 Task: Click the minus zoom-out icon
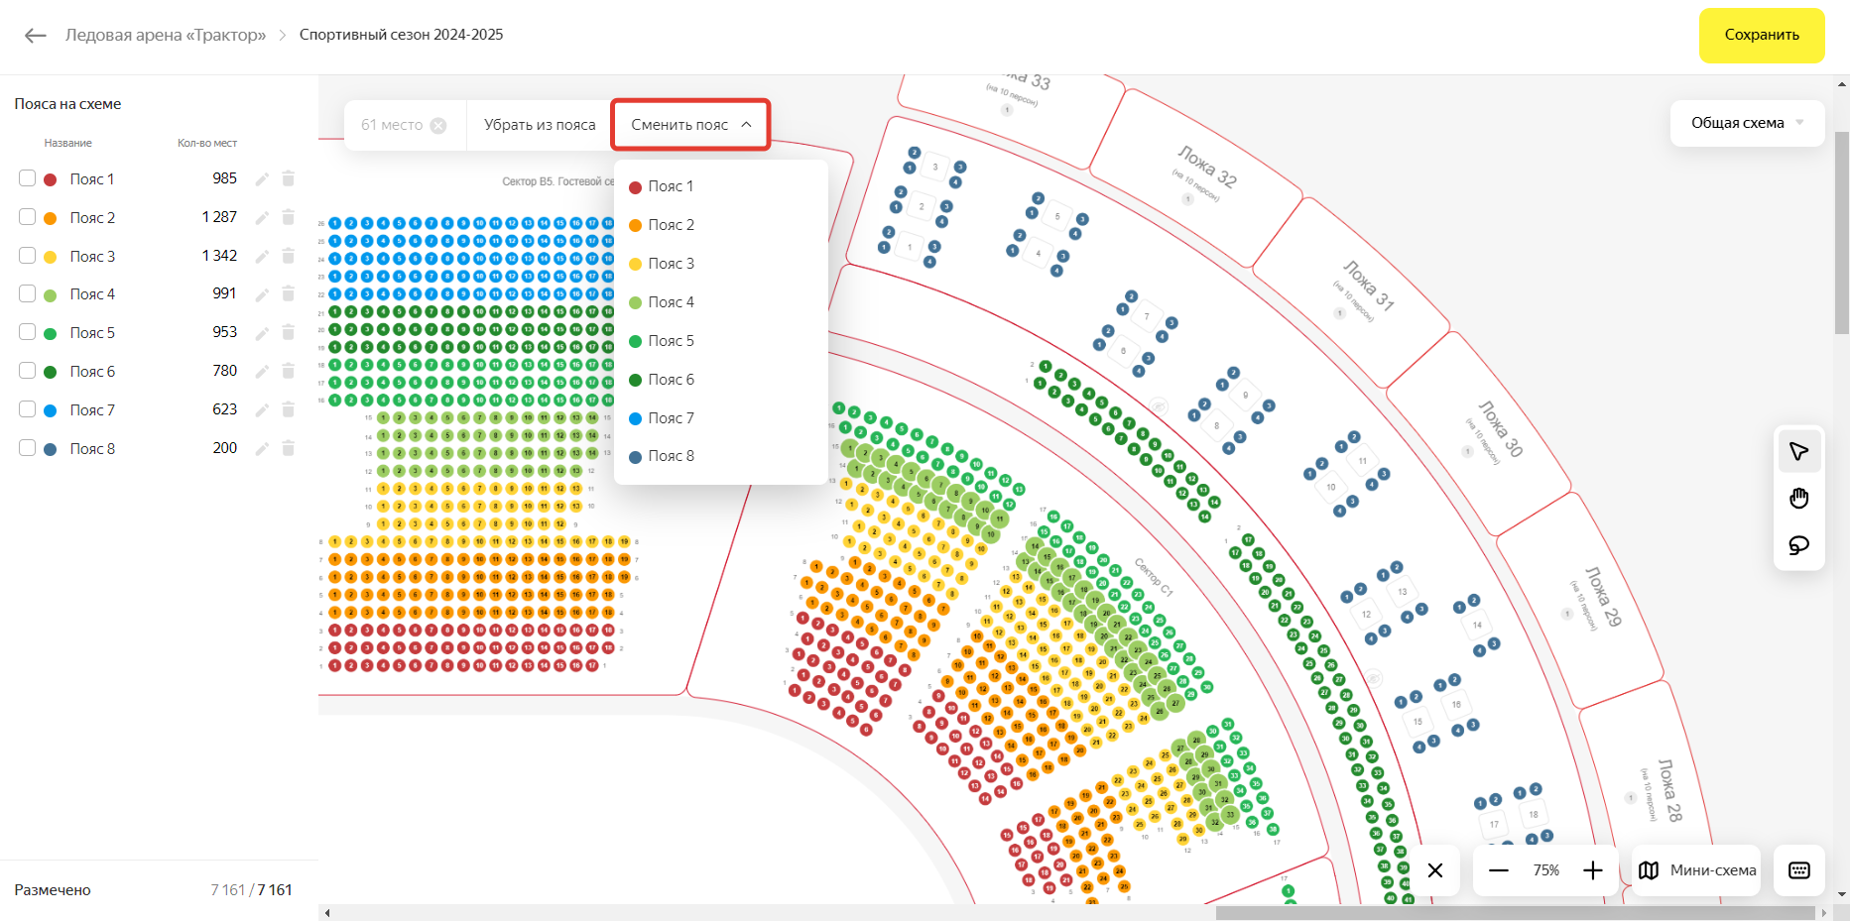click(1499, 870)
